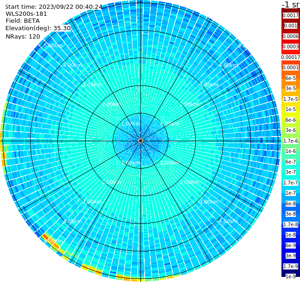This screenshot has width=300, height=282.
Task: Select the 0.0006 colorbar value
Action: click(291, 36)
